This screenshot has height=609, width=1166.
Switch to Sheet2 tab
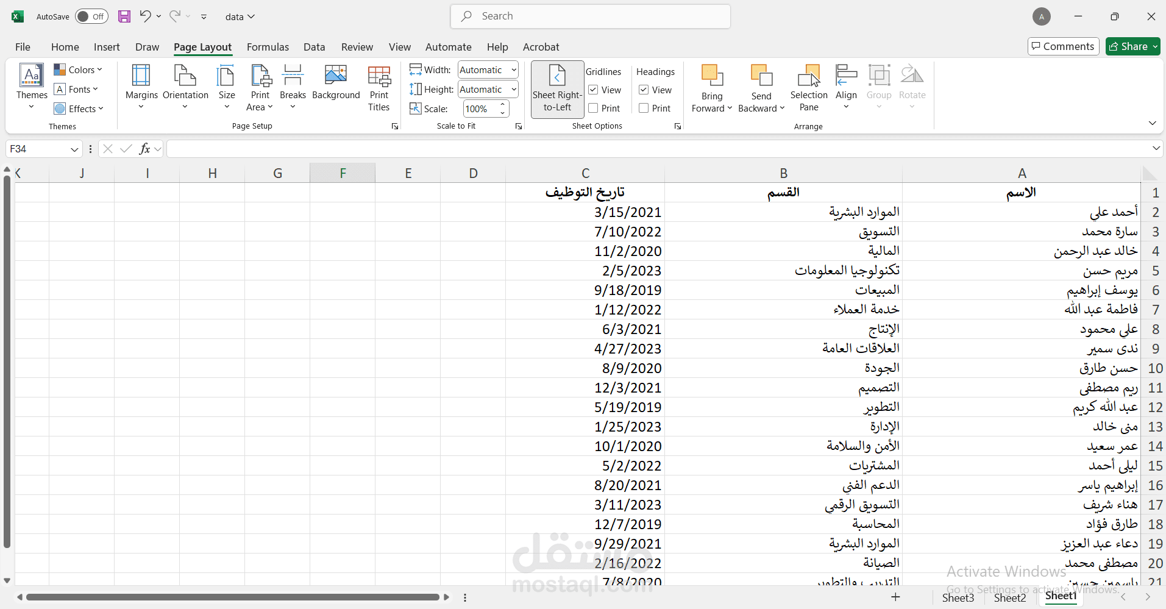1010,598
